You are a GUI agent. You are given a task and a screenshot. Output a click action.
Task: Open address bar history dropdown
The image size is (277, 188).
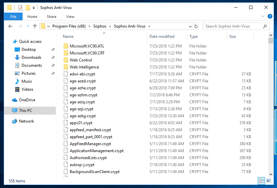coord(190,26)
